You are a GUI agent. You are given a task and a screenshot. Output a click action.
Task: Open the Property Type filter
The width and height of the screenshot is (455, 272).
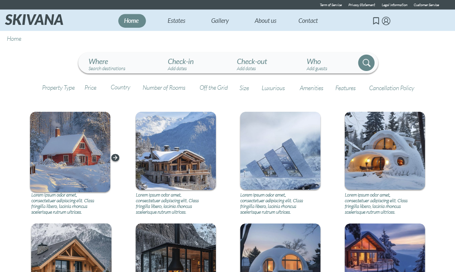pyautogui.click(x=58, y=88)
